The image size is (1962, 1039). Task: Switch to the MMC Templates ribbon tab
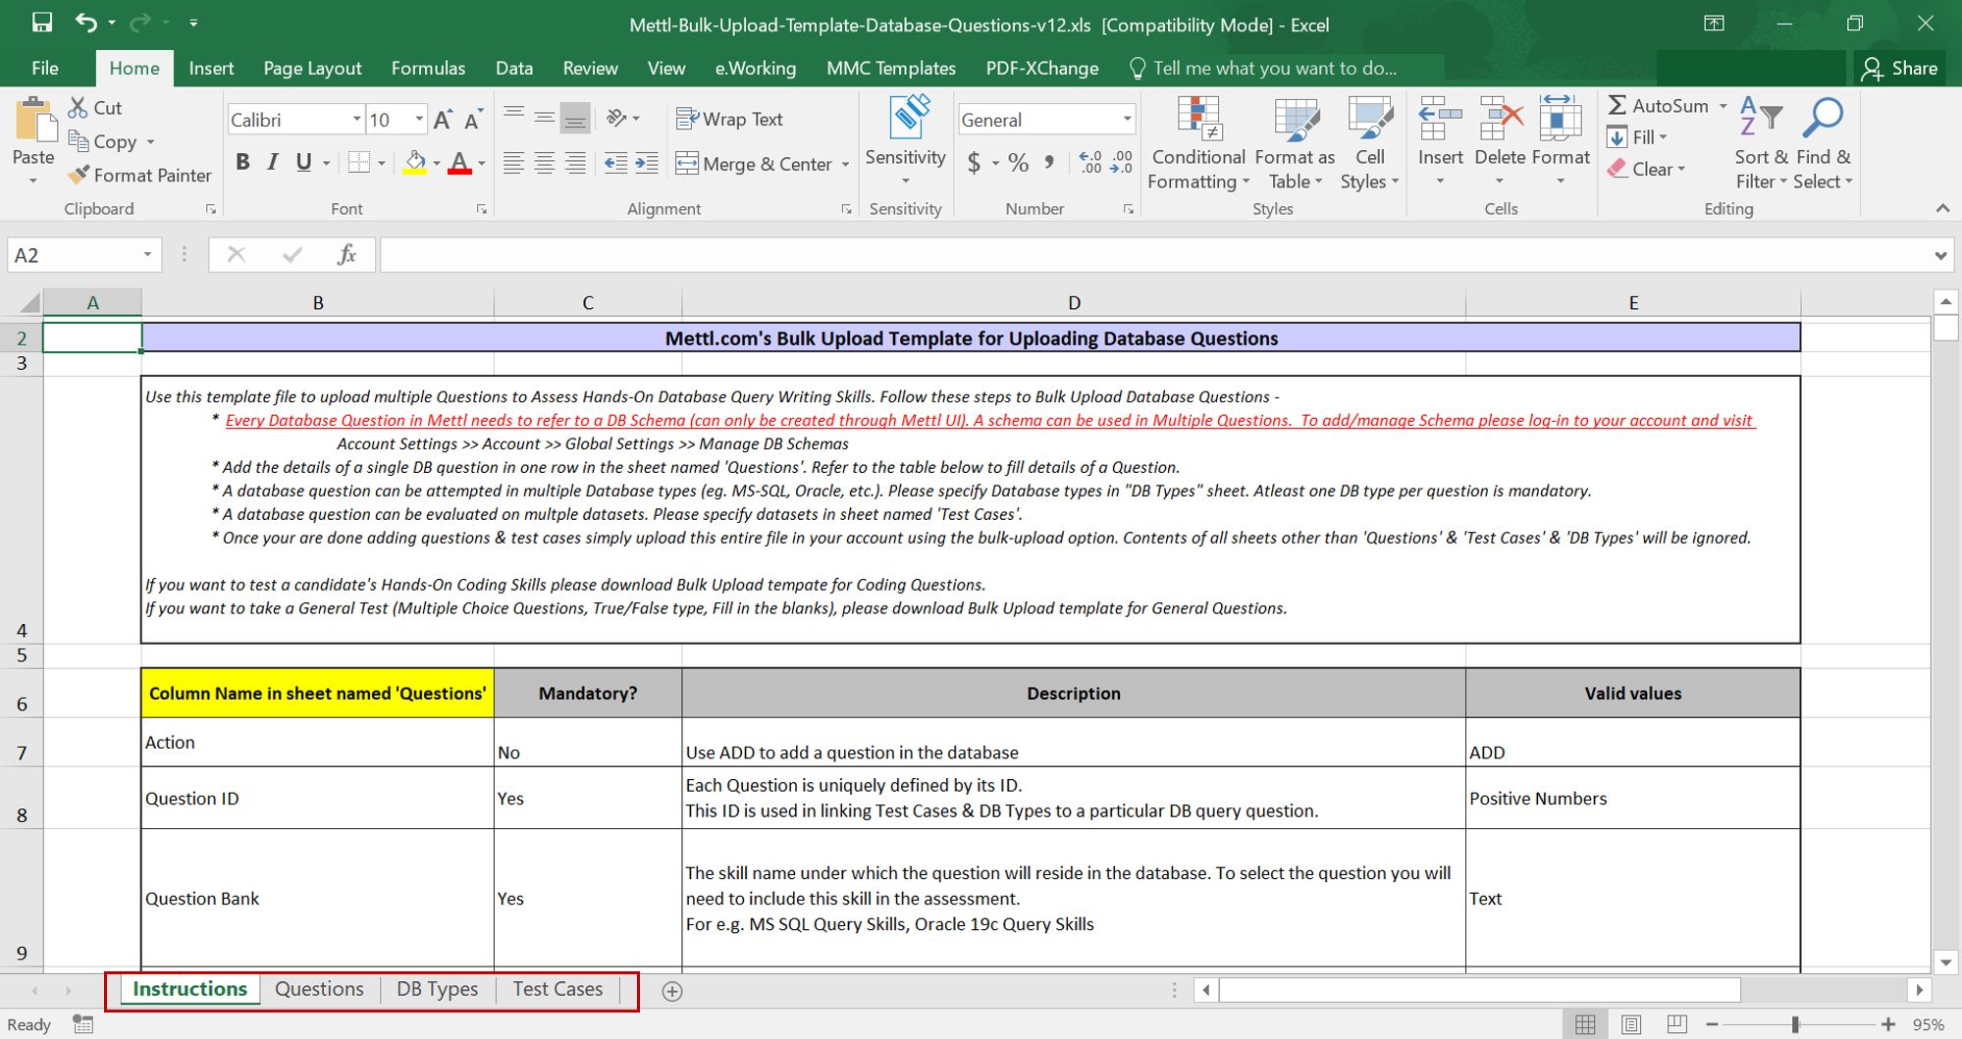coord(891,68)
